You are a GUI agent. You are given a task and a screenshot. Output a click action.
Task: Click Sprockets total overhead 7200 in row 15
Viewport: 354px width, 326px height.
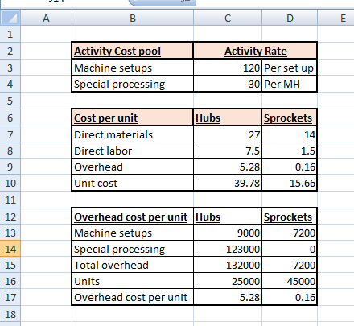coord(290,265)
